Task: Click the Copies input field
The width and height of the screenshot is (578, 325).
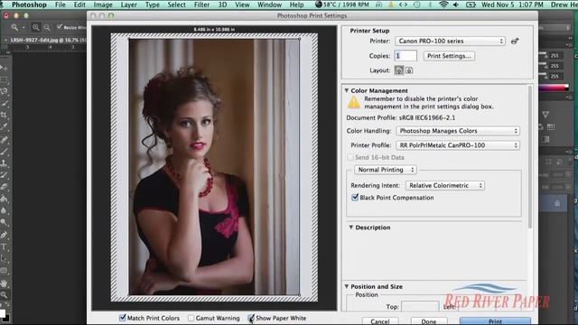Action: pyautogui.click(x=406, y=56)
